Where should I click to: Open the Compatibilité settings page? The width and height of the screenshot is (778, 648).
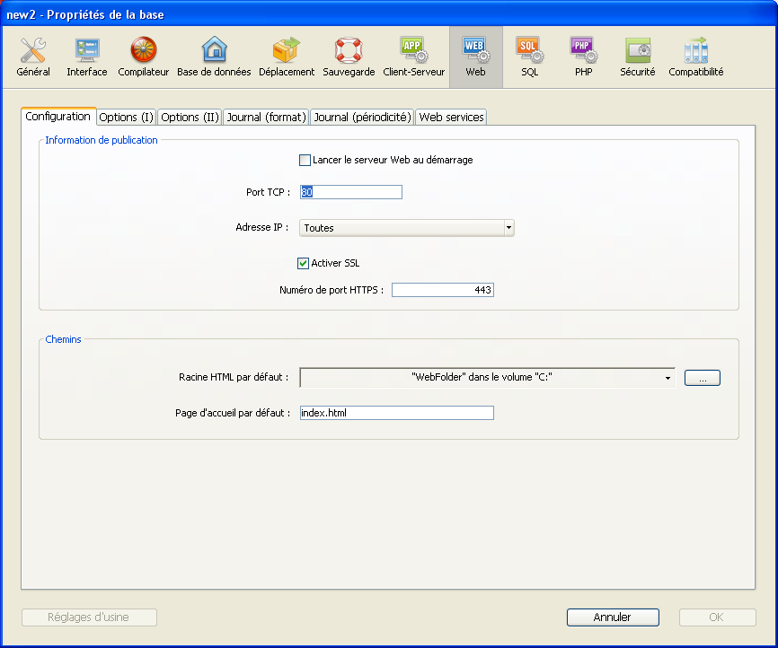point(695,57)
